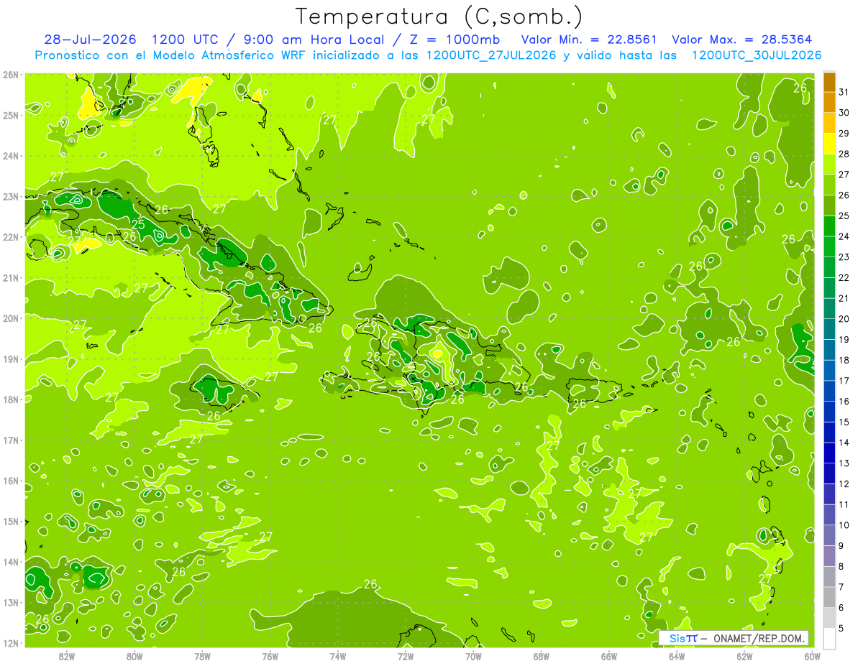This screenshot has height=666, width=863.
Task: Click the initialization time '1200UTC_27JUL2026'
Action: pos(491,55)
